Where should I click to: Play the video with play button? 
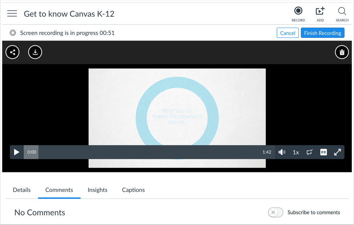coord(17,152)
